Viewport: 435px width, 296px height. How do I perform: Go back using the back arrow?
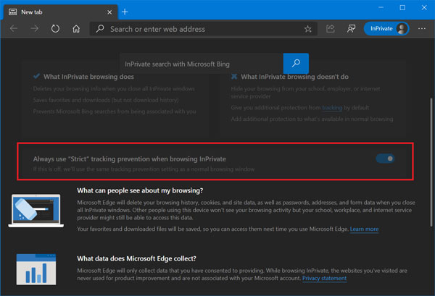(13, 28)
